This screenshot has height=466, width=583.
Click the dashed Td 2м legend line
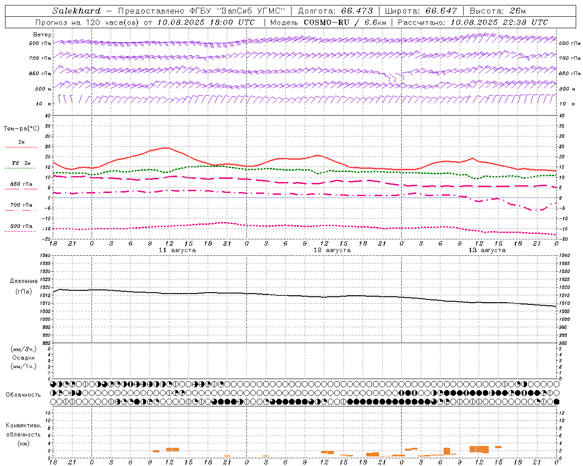(20, 168)
